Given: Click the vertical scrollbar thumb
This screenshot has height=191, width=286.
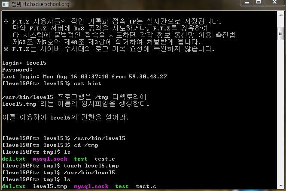Looking at the screenshot, I should pyautogui.click(x=281, y=33).
